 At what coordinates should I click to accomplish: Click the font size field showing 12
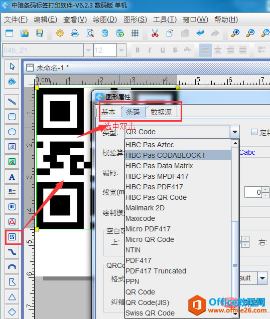pos(105,50)
